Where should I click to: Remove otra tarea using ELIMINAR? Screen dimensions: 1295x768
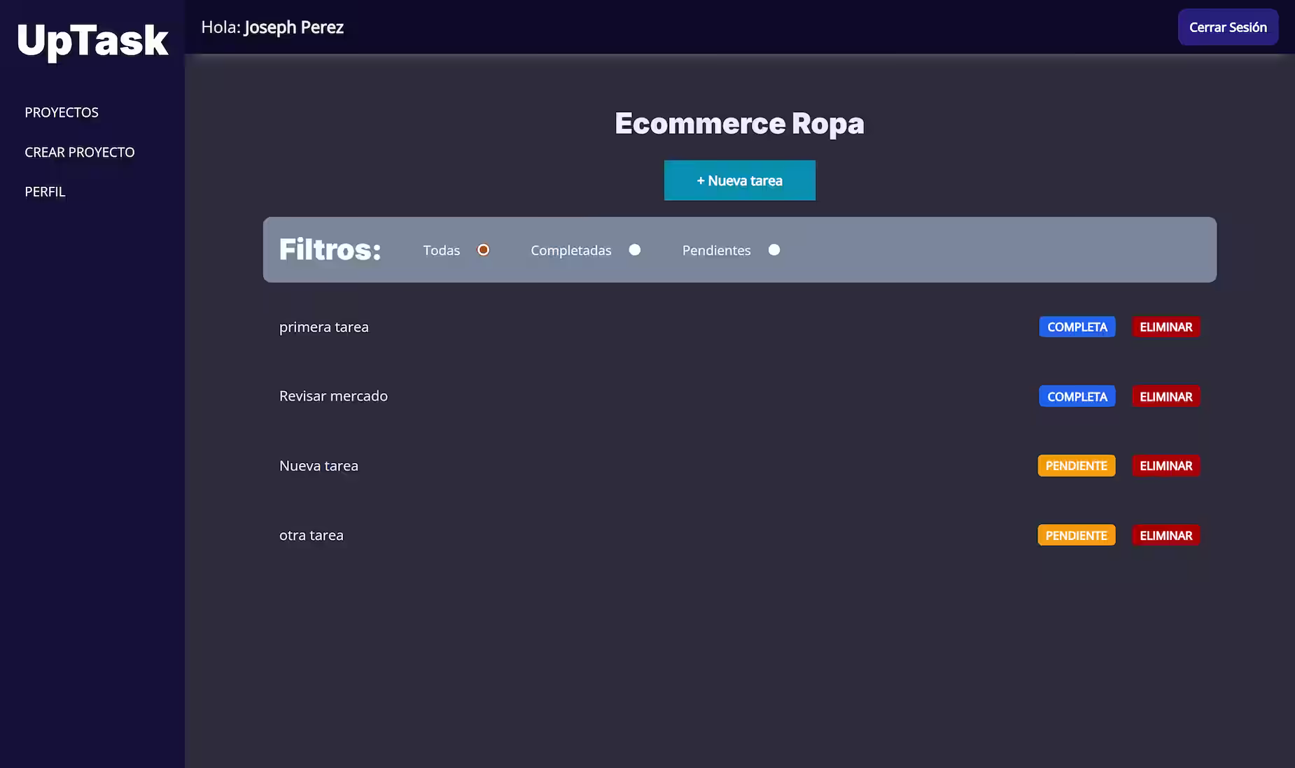click(1165, 535)
